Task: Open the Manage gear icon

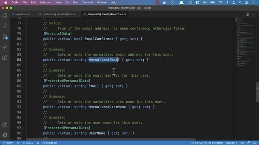Action: coord(5,135)
